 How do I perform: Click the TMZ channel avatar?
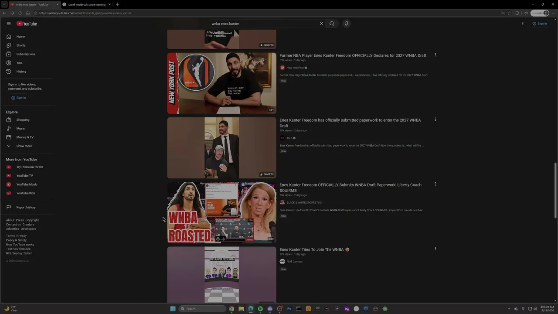pos(282,138)
